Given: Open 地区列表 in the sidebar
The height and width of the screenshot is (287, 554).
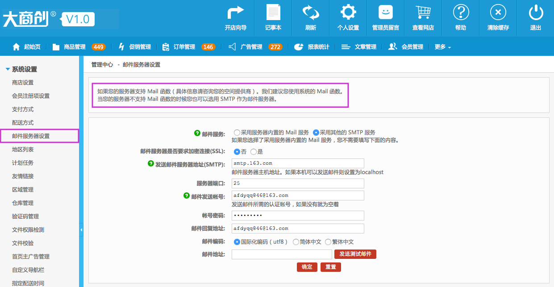Looking at the screenshot, I should coord(23,150).
